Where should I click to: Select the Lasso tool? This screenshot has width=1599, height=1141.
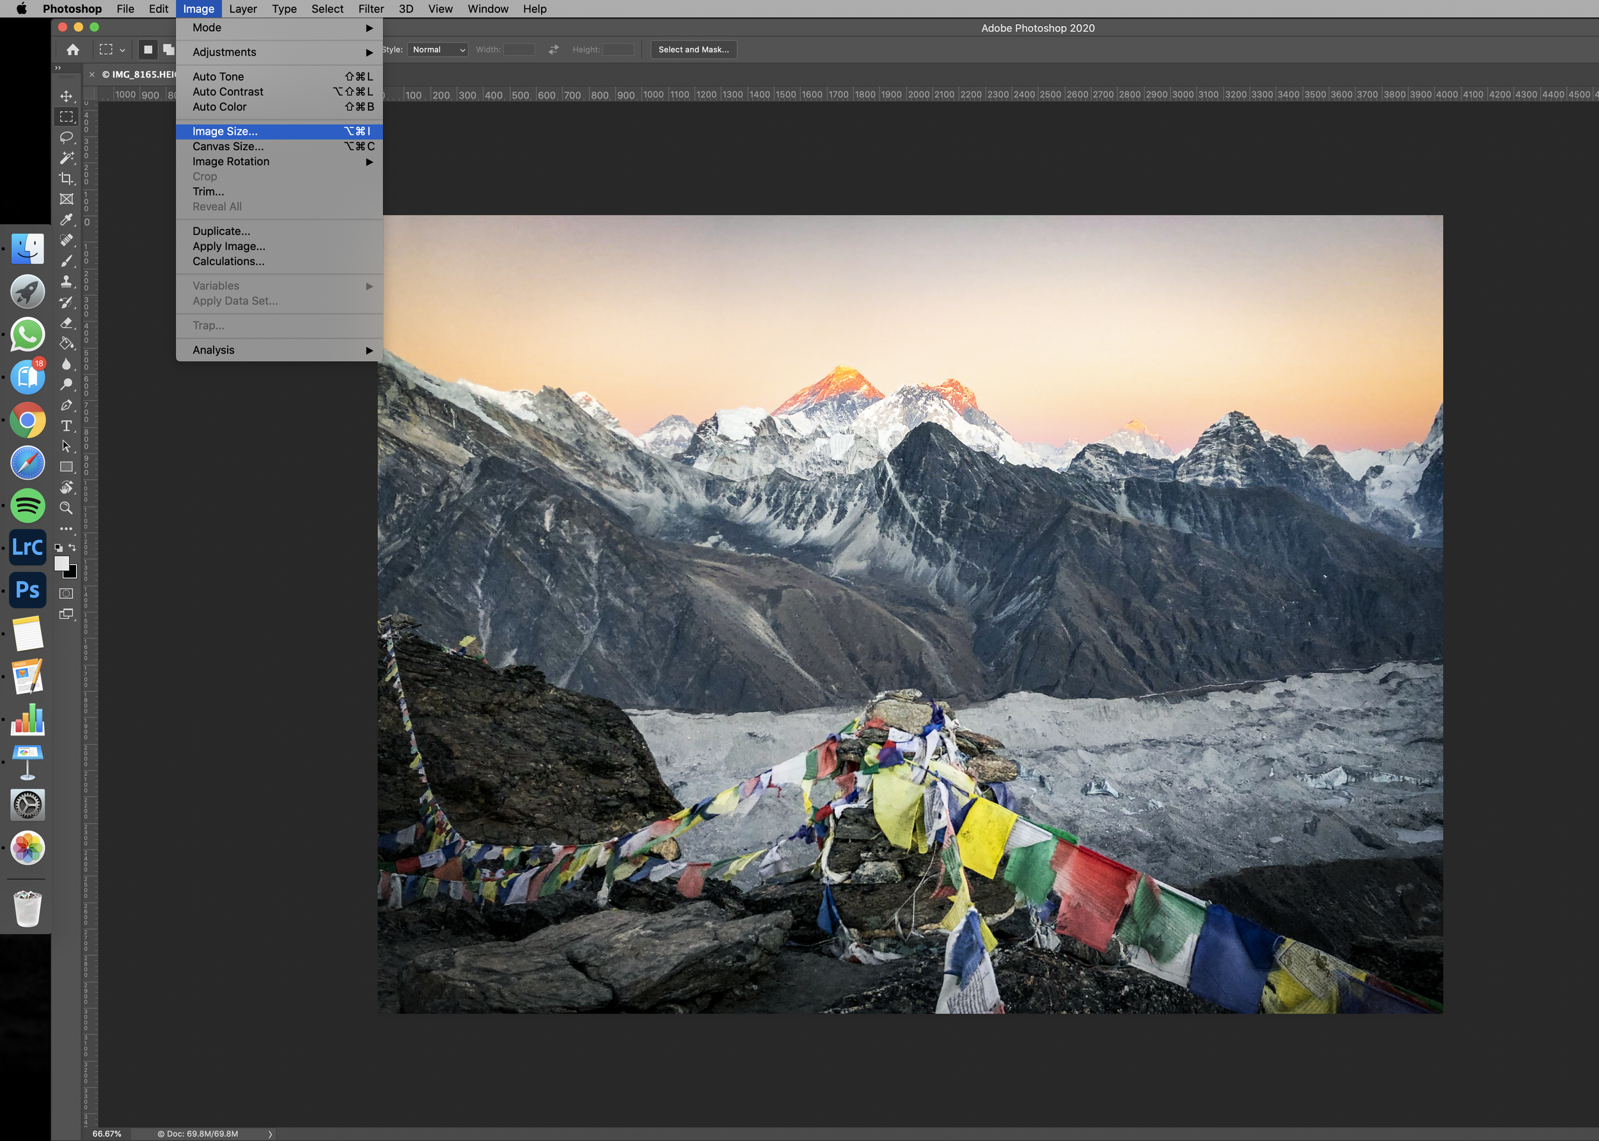pos(67,137)
